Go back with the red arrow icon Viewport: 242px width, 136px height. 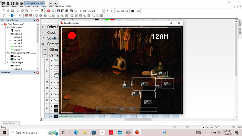click(x=48, y=11)
